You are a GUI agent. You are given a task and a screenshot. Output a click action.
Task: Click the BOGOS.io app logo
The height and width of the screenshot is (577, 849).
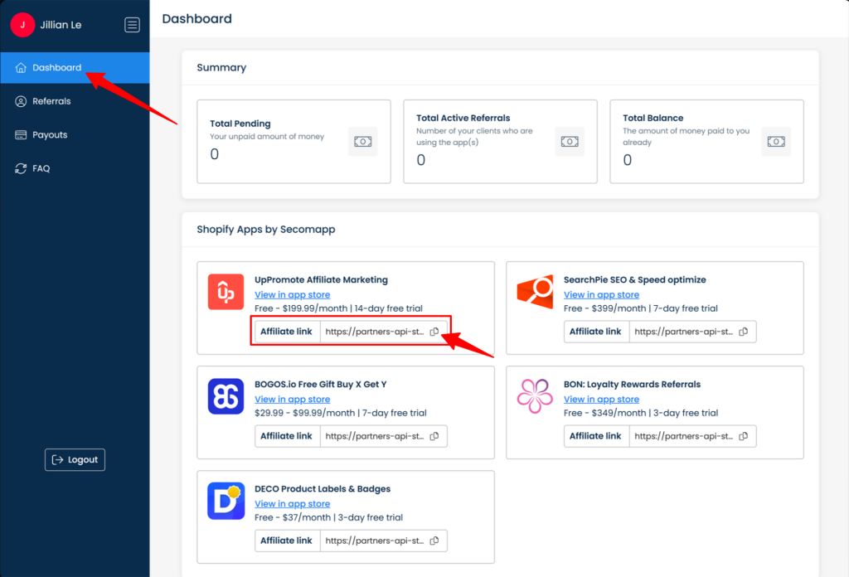[x=226, y=396]
